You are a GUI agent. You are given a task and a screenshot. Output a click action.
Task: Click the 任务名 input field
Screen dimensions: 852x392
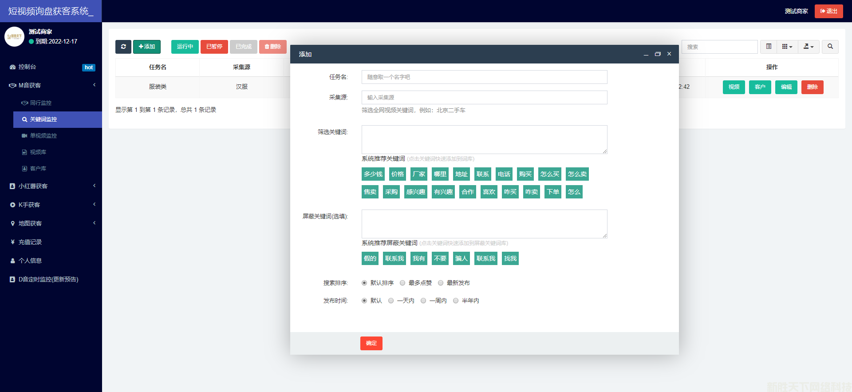(484, 77)
